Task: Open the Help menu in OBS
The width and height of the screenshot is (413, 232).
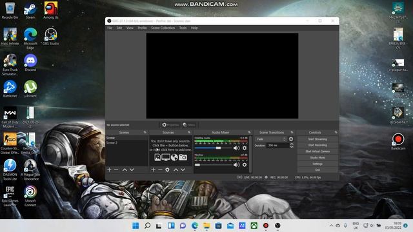Action: pos(194,28)
